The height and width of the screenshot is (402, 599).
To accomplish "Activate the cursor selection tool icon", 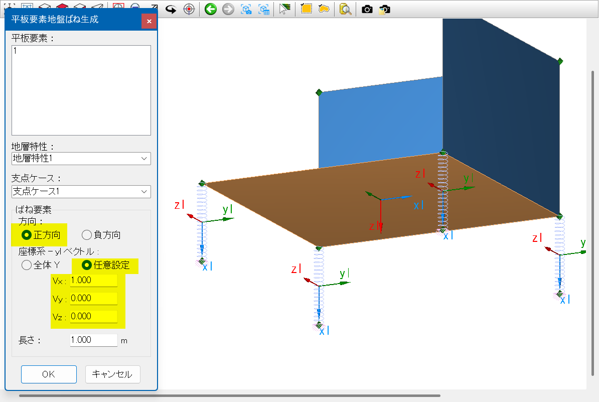I will click(x=284, y=9).
